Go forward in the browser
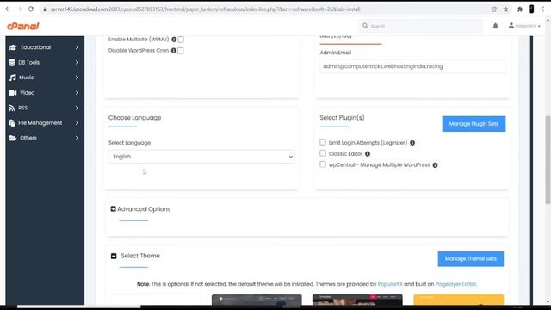The height and width of the screenshot is (310, 551). click(19, 9)
